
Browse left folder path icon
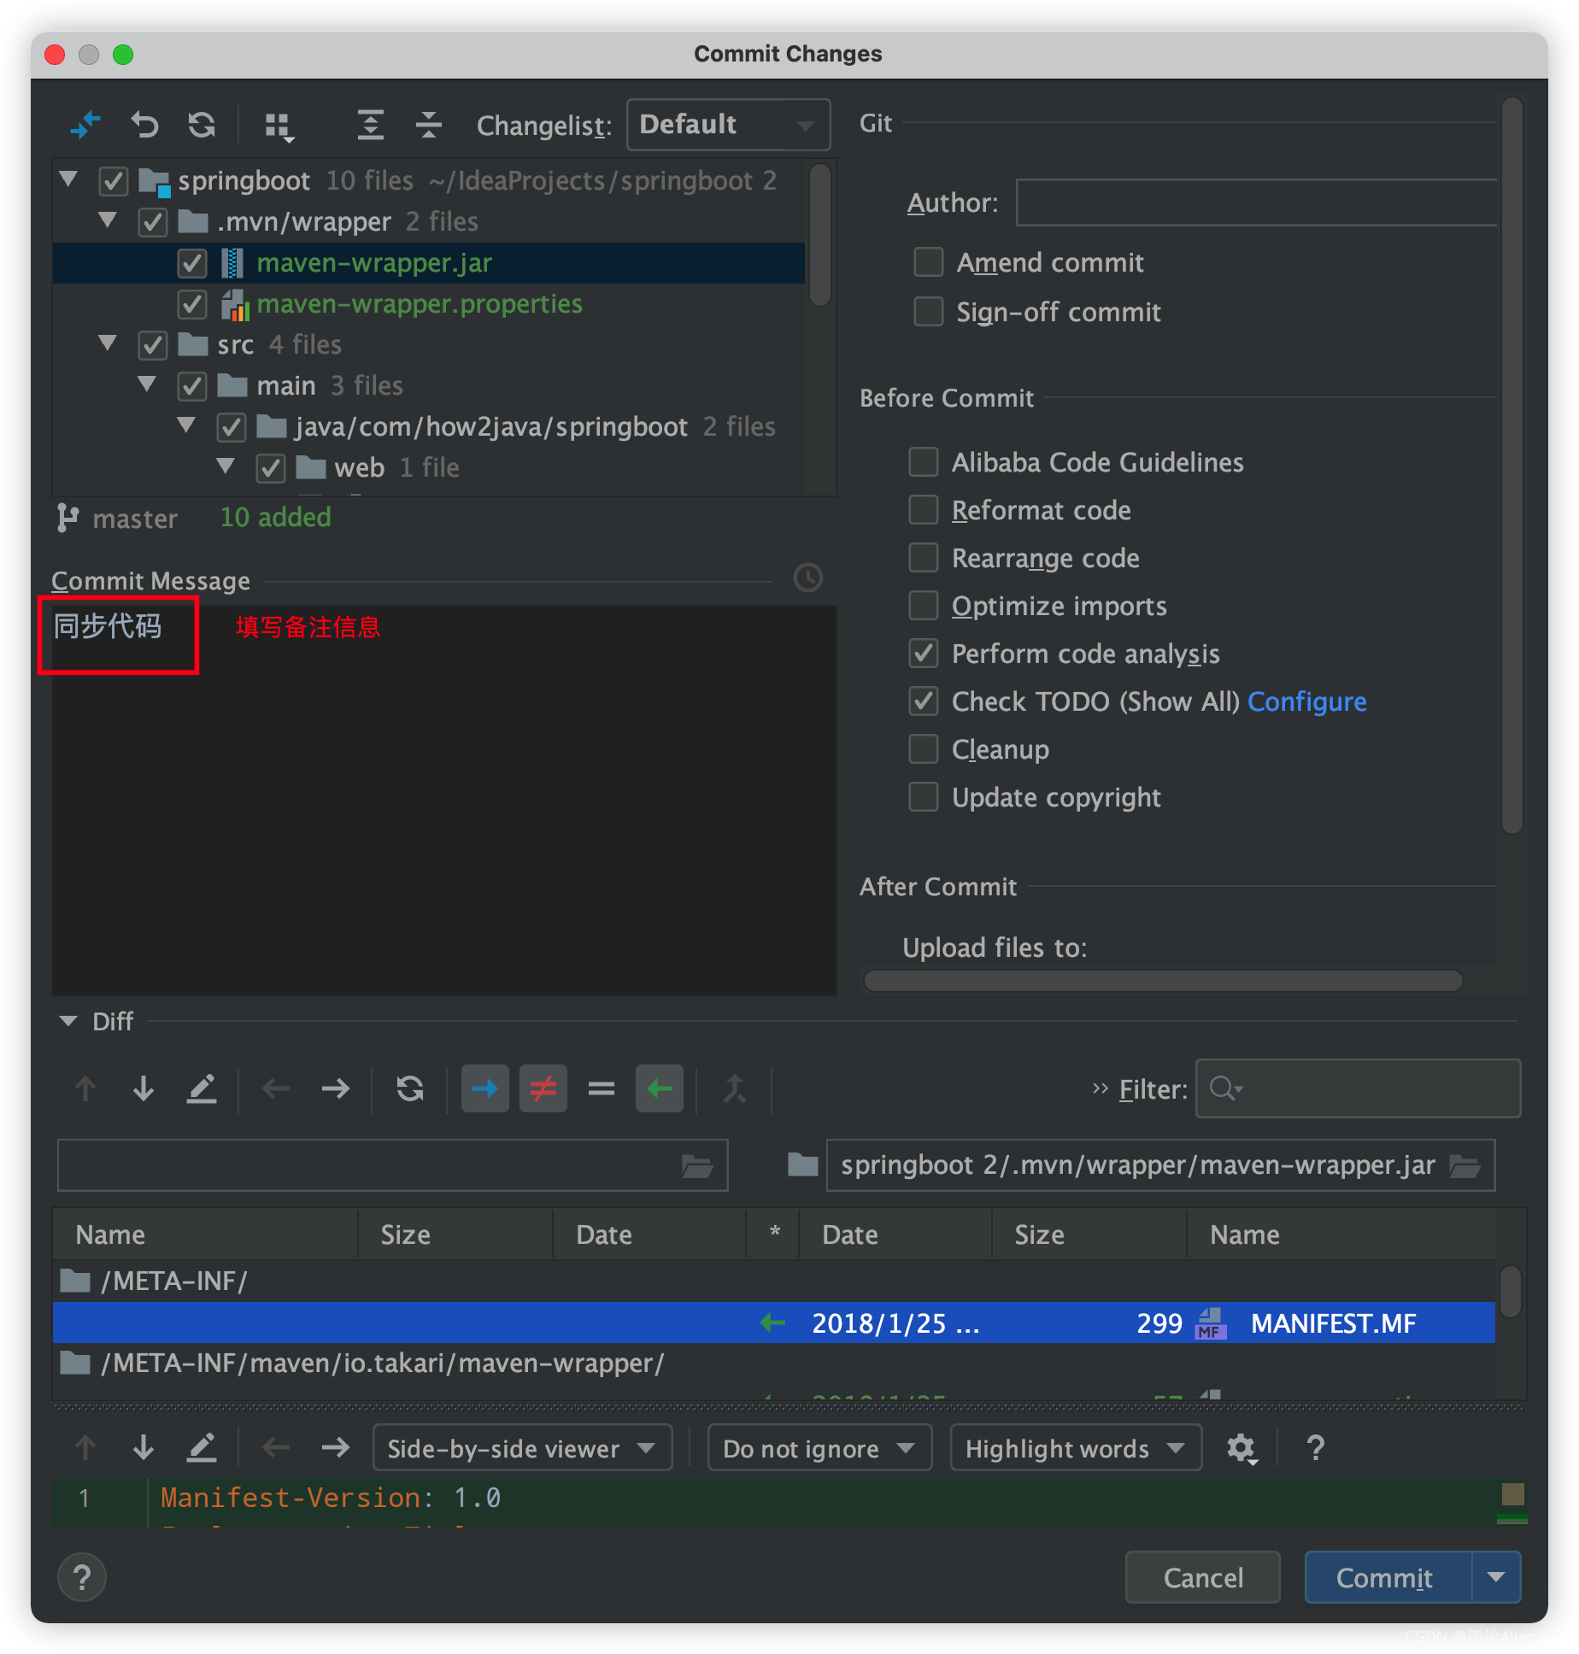(697, 1165)
